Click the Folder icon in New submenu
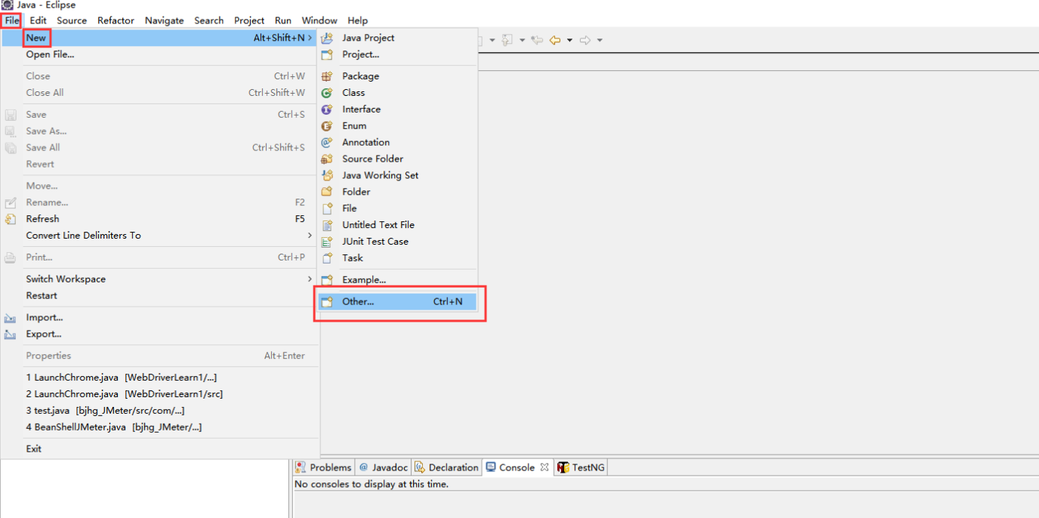Viewport: 1039px width, 518px height. 327,192
